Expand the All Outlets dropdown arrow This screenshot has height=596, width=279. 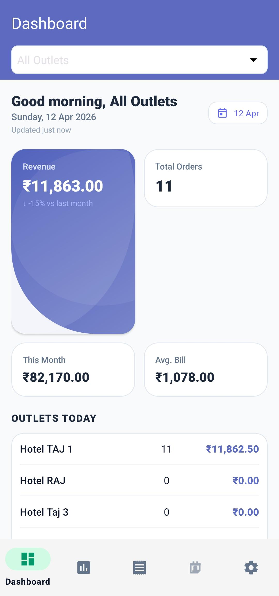[x=253, y=60]
